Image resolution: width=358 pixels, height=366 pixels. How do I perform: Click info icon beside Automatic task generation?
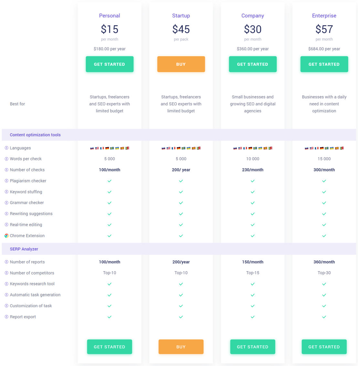tap(6, 295)
